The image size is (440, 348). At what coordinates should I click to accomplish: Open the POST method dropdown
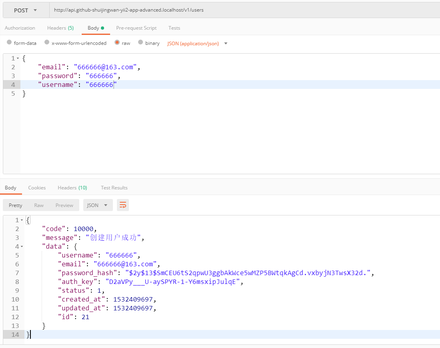[26, 10]
